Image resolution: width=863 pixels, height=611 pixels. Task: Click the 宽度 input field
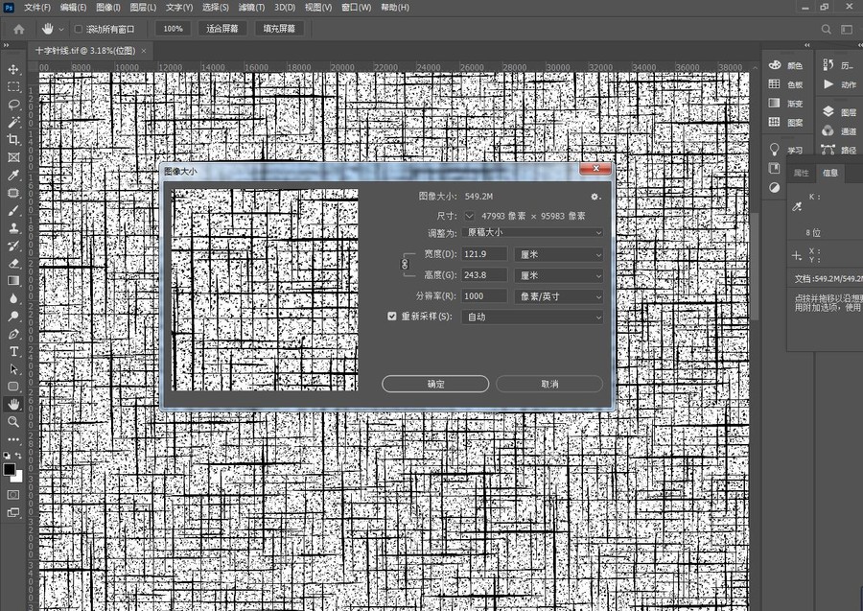[x=484, y=254]
